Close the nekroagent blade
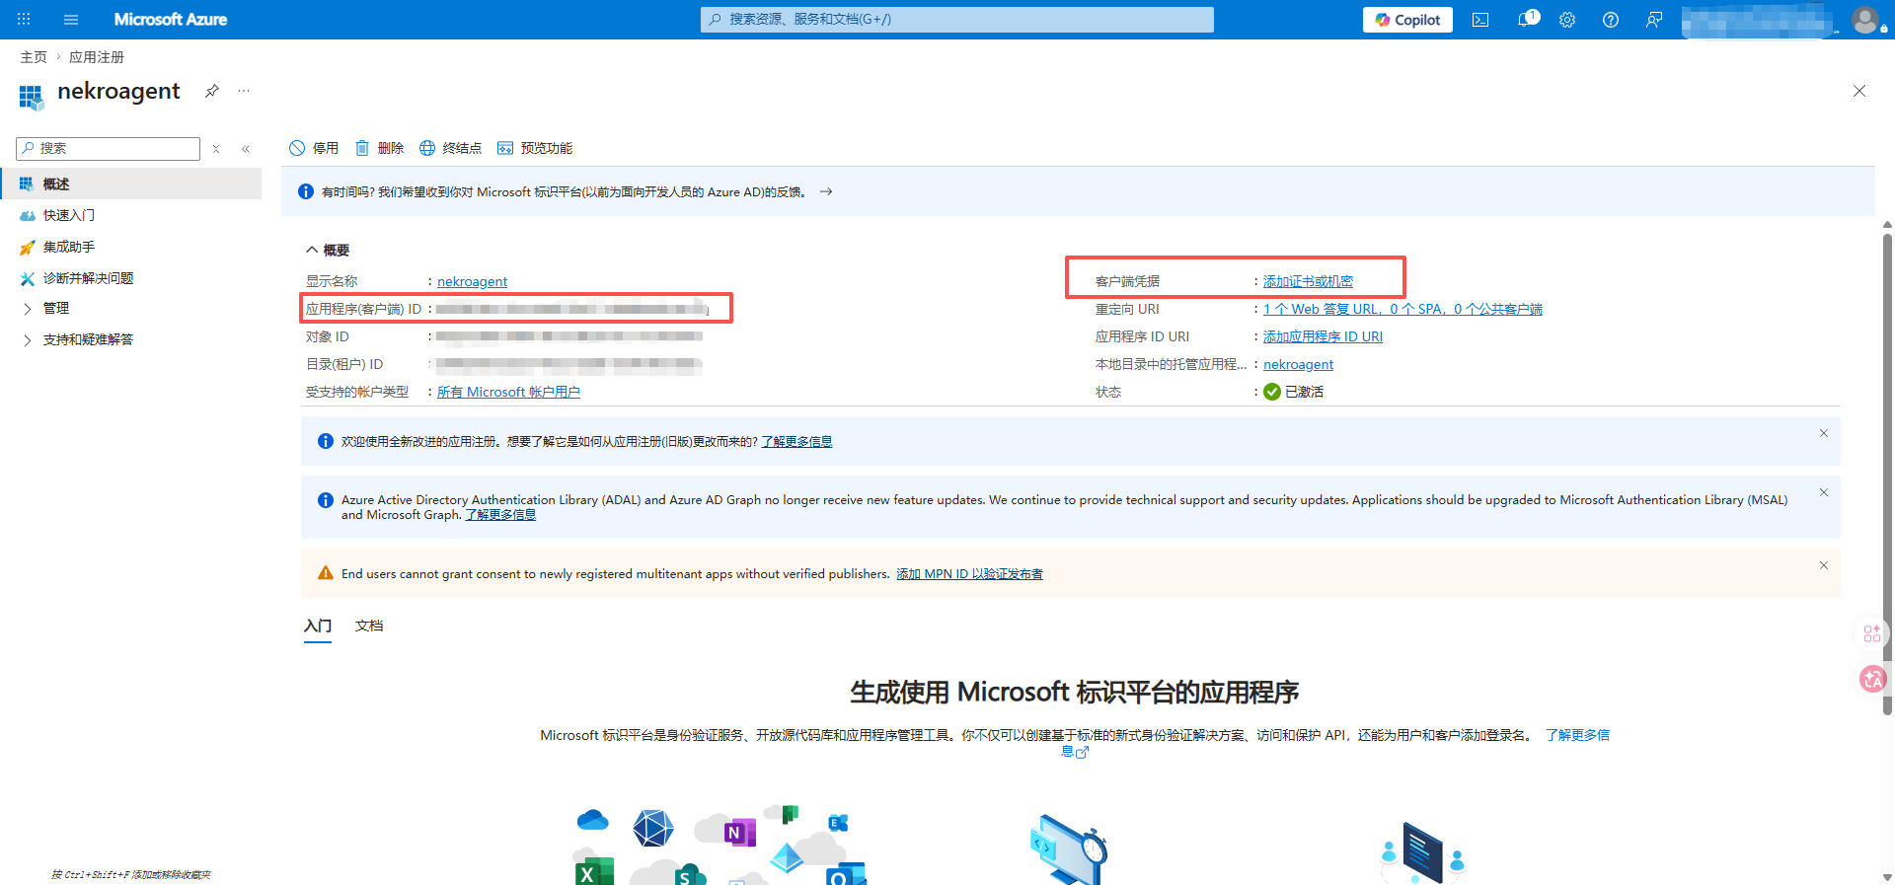 tap(1859, 91)
